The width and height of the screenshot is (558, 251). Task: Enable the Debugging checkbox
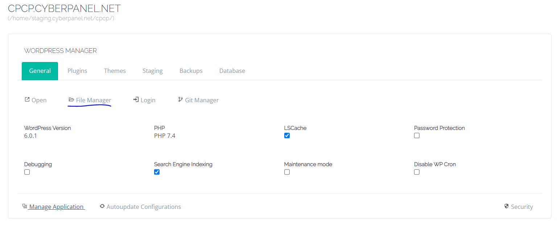(27, 172)
